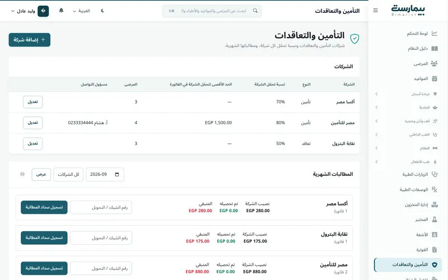Click تسجيل سداد المطالبة for أكسا مصر

44,207
